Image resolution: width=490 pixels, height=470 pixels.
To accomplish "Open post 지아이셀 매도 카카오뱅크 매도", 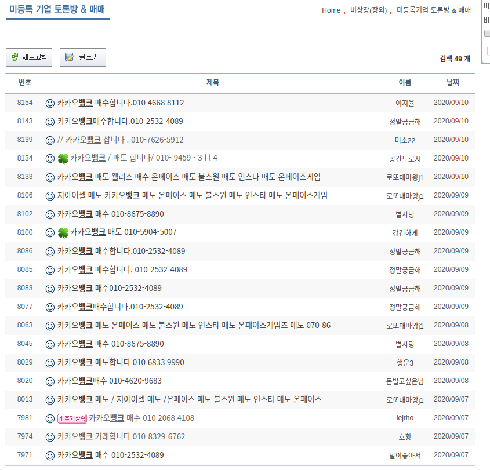I will coord(193,195).
